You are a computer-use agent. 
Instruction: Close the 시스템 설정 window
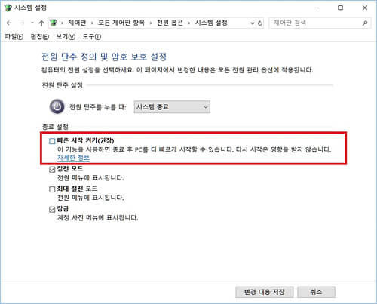365,8
